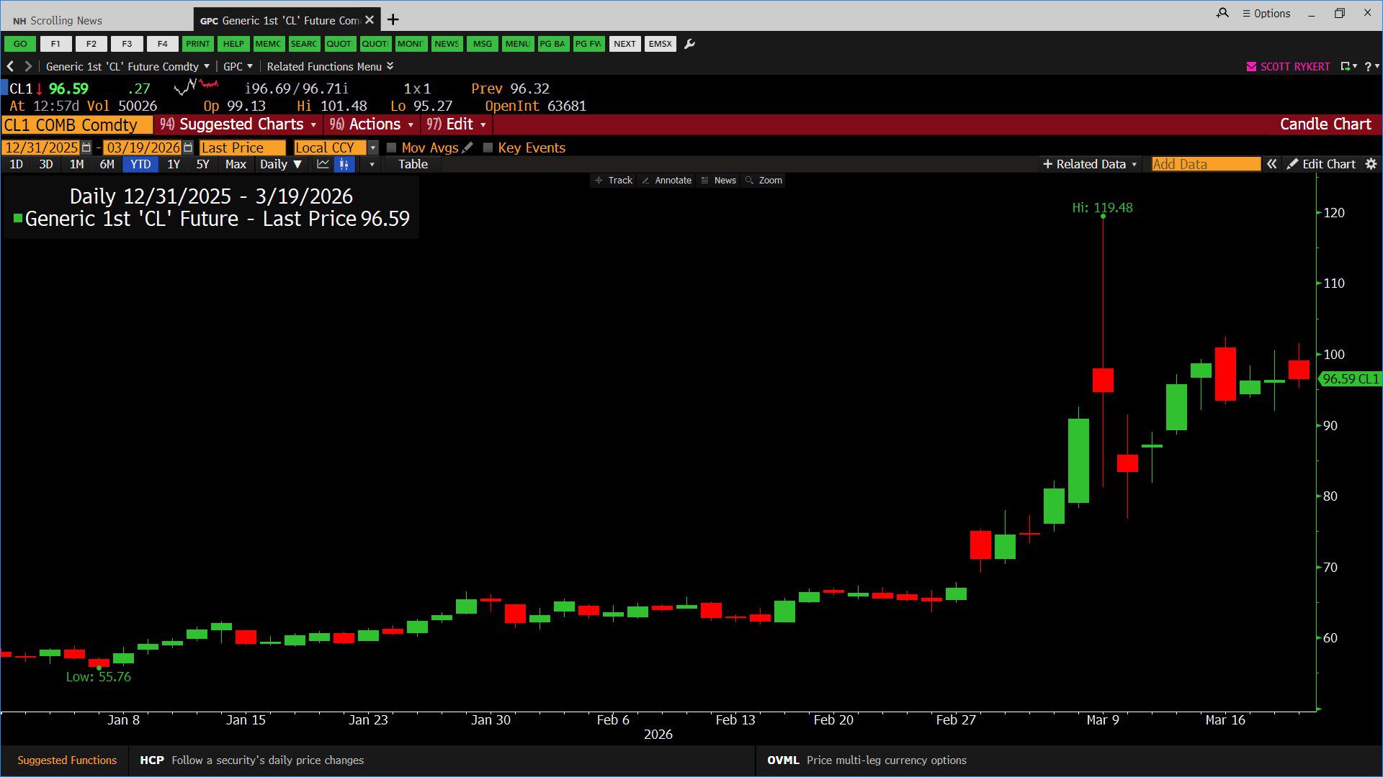Select the 6M time range
The height and width of the screenshot is (777, 1383).
(x=107, y=164)
